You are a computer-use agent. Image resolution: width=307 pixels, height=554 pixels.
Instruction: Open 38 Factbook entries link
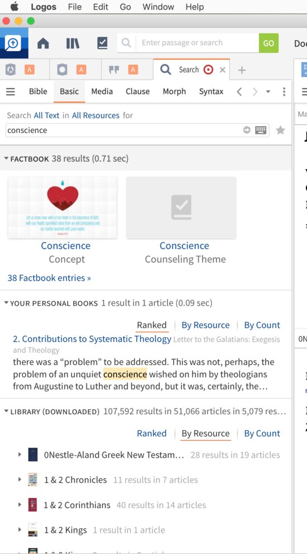[49, 278]
